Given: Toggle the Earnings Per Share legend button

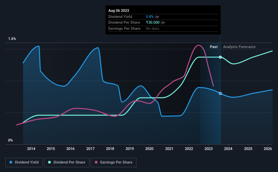Looking at the screenshot, I should [113, 163].
